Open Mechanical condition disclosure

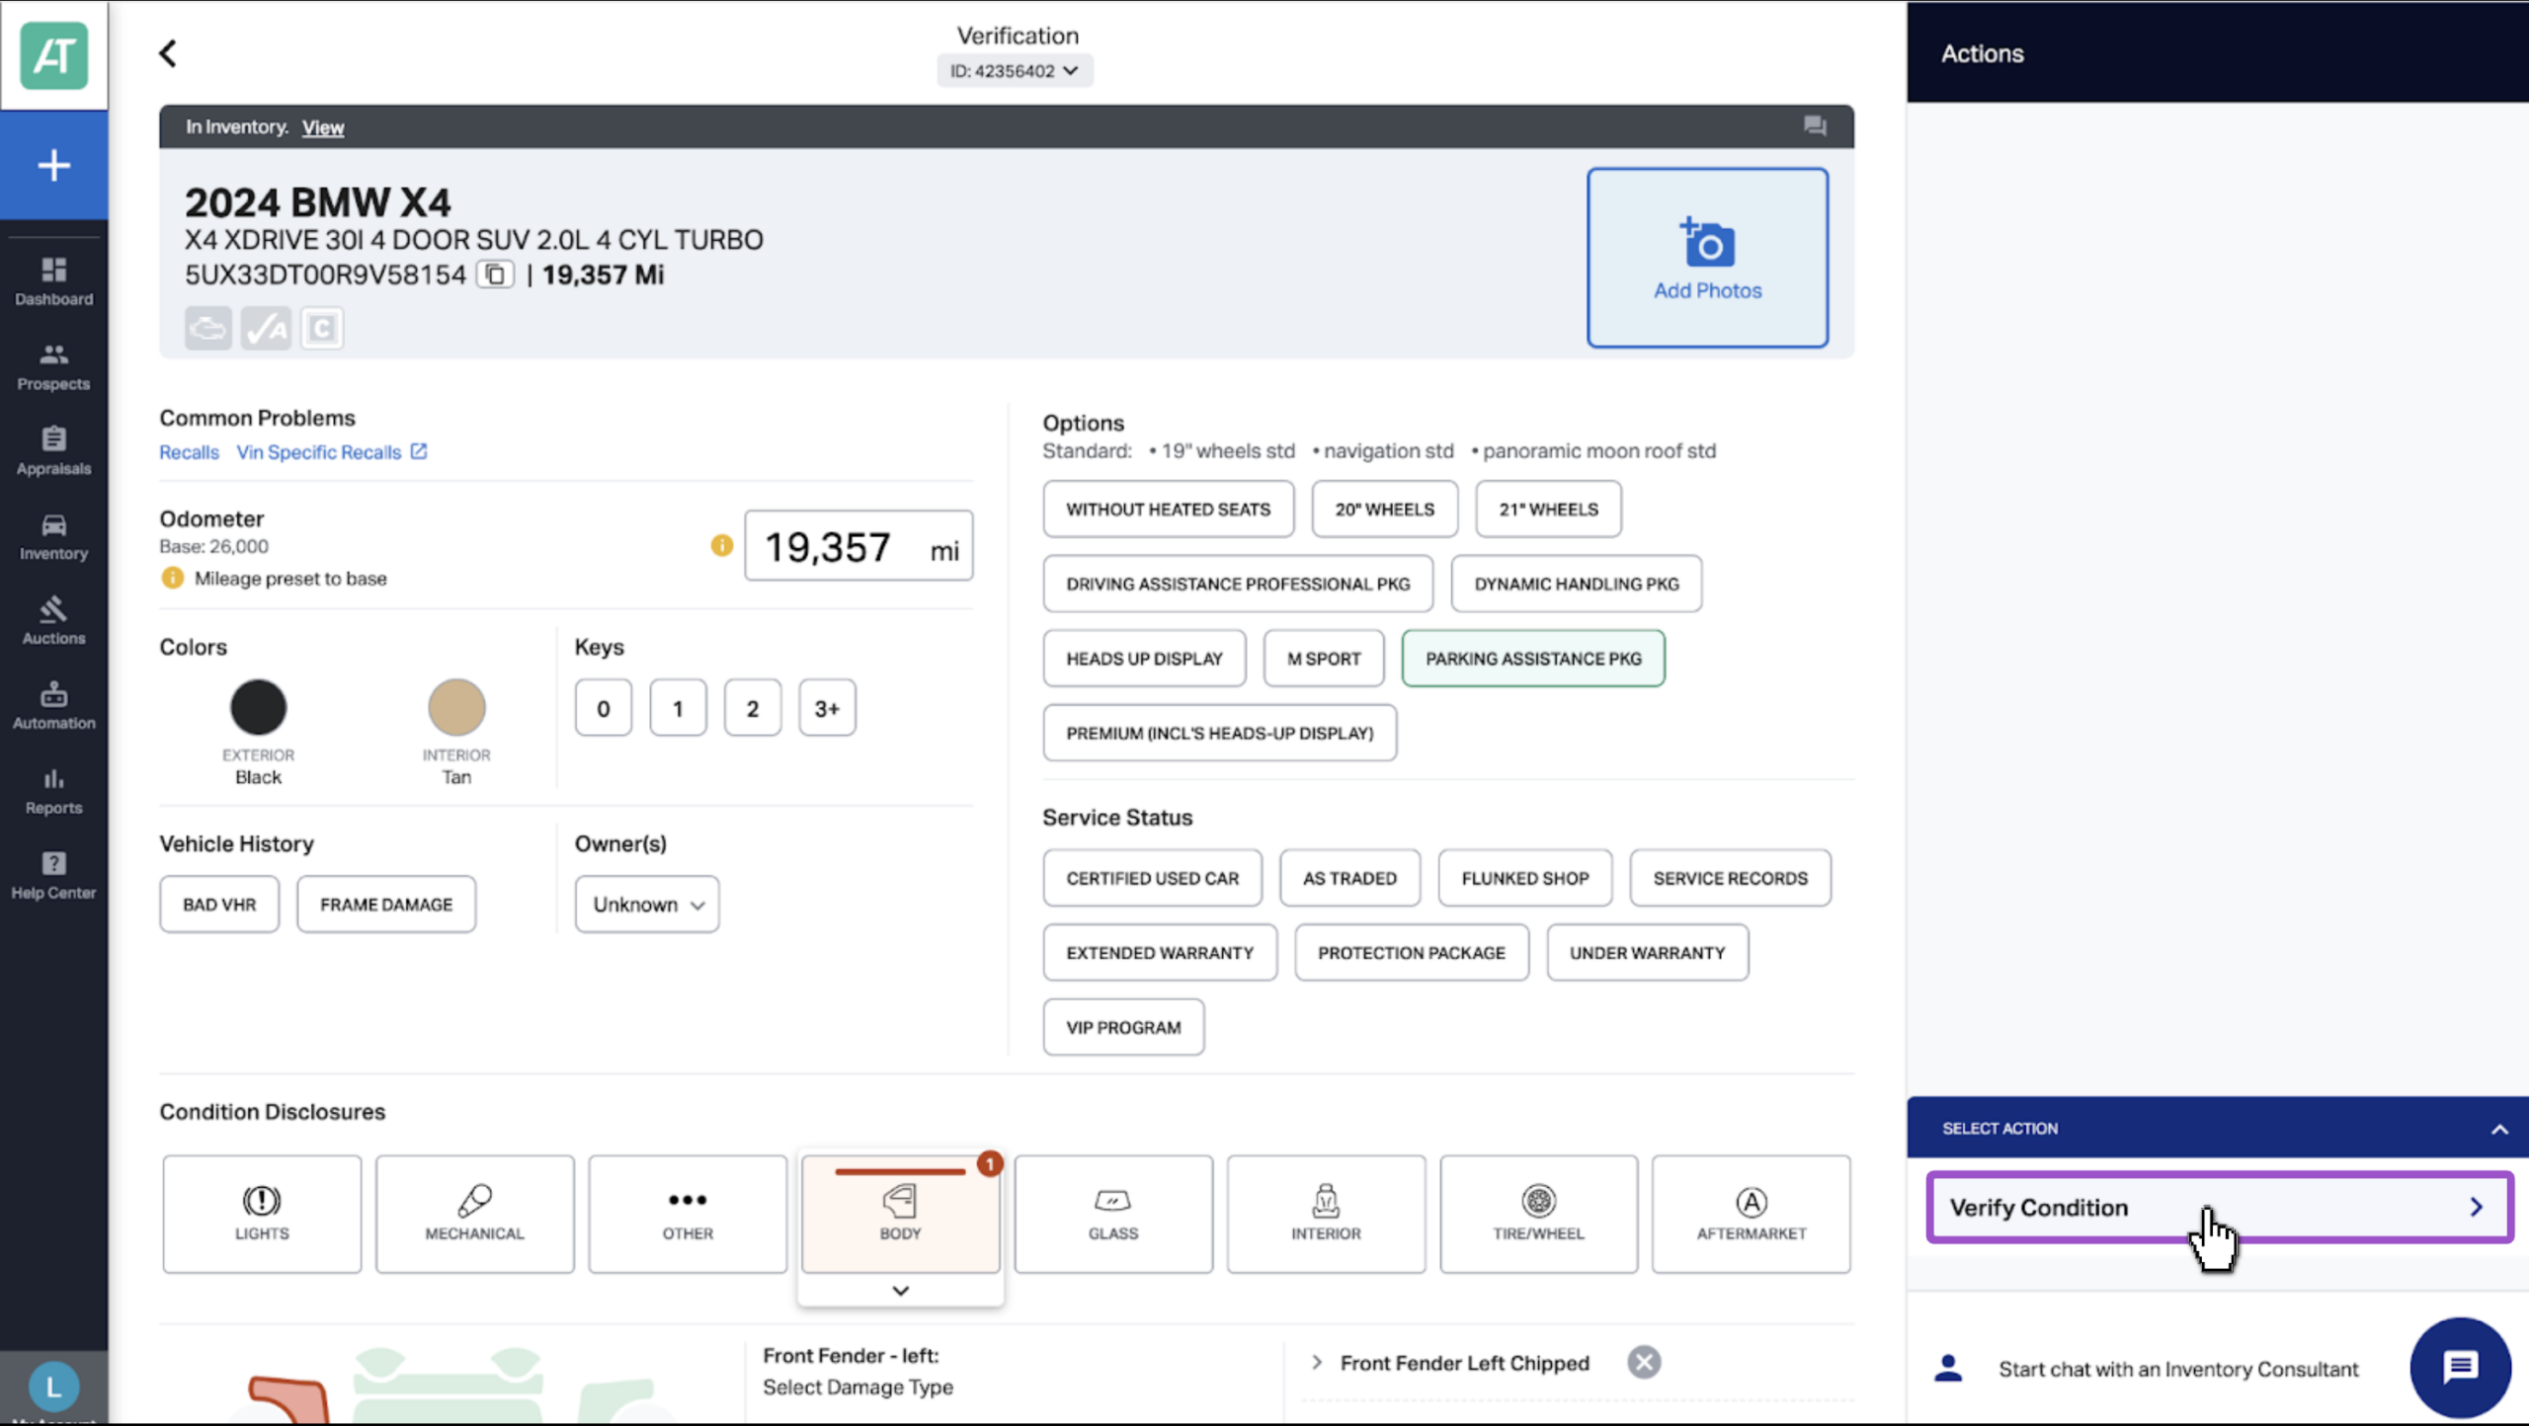(x=474, y=1214)
